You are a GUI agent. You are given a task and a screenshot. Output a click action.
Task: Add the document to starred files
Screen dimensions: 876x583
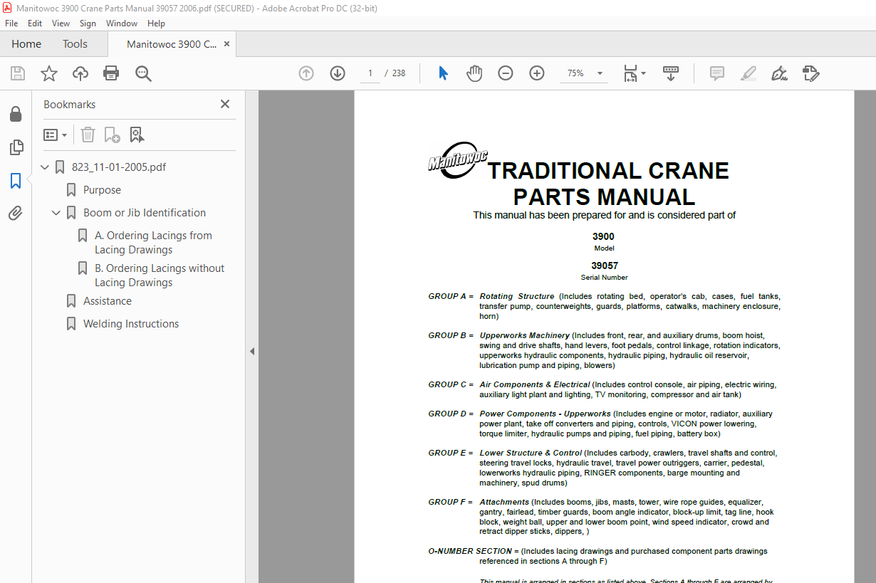pos(49,73)
